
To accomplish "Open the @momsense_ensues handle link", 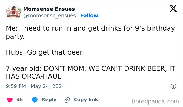I will pyautogui.click(x=49, y=15).
